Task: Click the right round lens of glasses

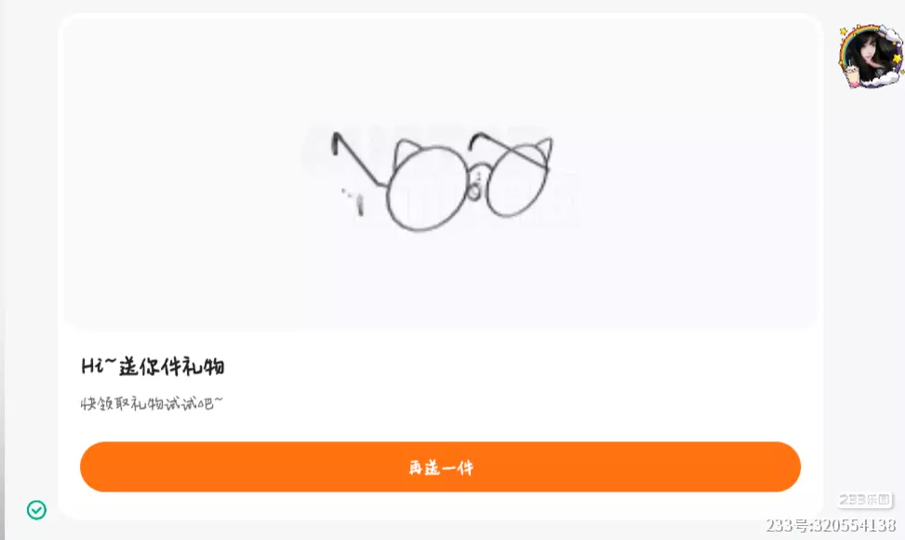Action: point(516,181)
